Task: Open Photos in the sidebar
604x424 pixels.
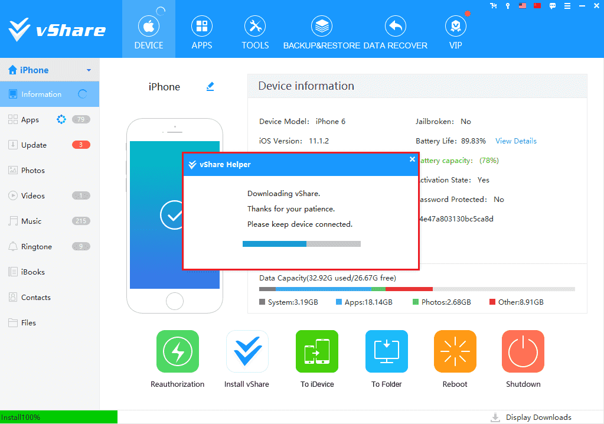Action: coord(50,170)
